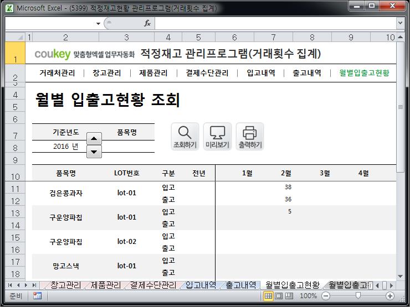
Task: Open the 출고내역 navigation link
Action: point(307,73)
